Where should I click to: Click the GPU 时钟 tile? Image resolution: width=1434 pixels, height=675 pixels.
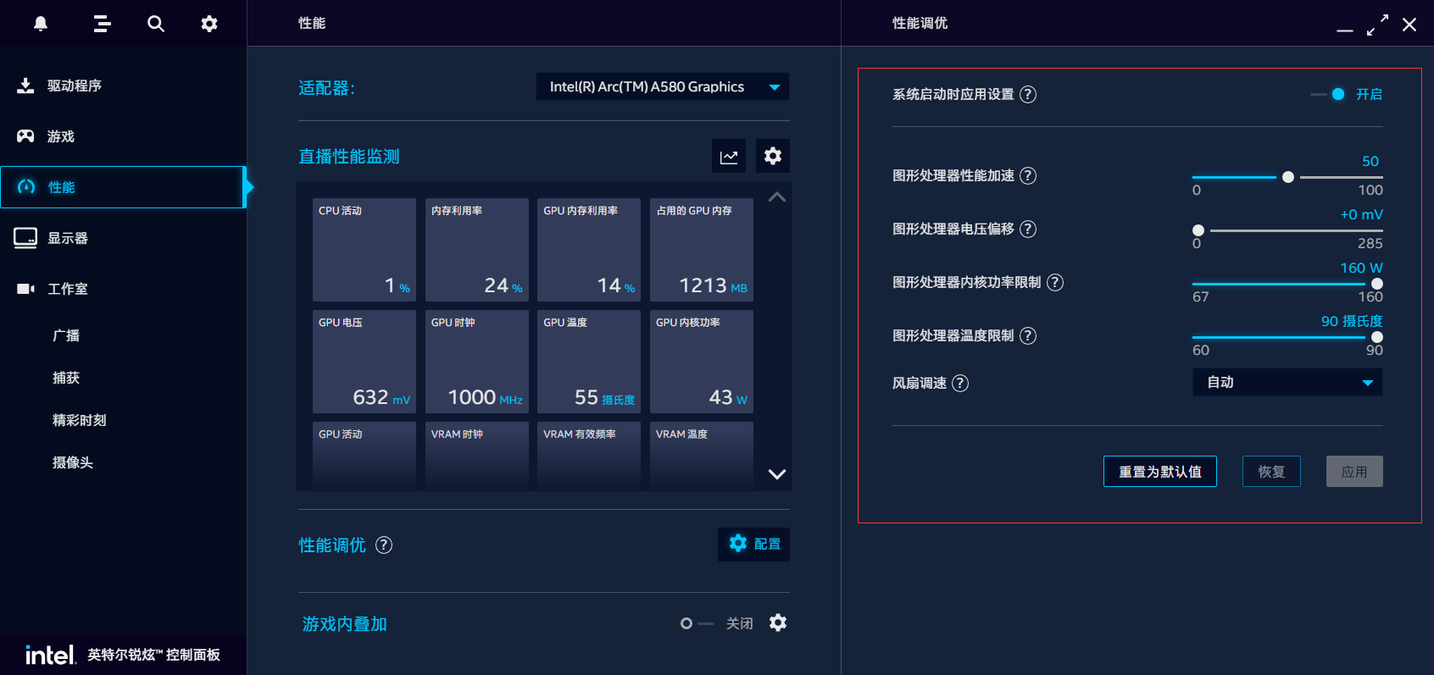(477, 362)
